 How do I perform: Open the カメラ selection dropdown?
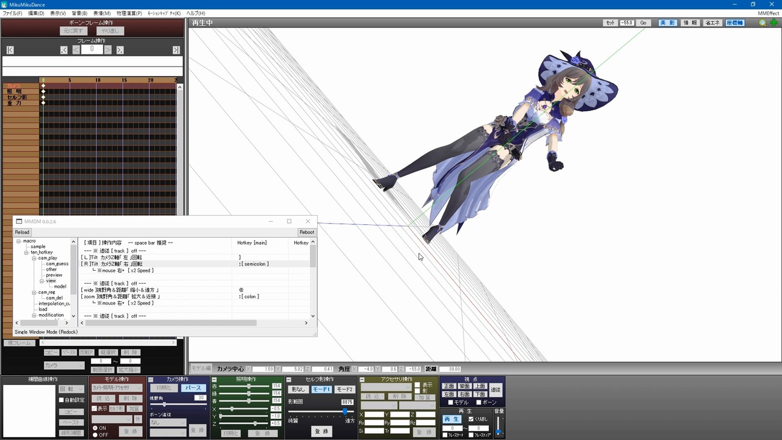click(81, 365)
